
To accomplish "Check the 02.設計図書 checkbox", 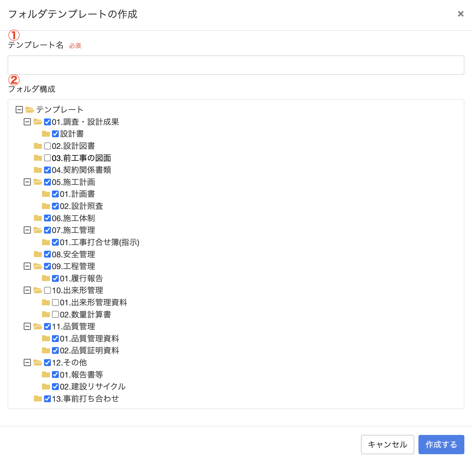I will coord(47,146).
